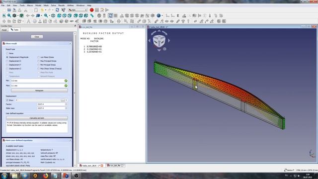Open the blue sphere material dropdown arrow
Screen dimensions: 318x179
162,15
